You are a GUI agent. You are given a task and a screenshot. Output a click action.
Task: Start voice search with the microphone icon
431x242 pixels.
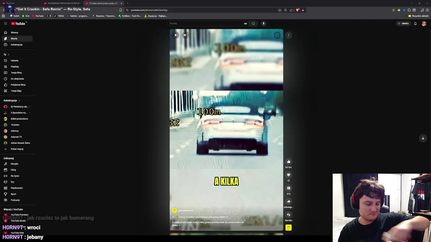tap(263, 24)
